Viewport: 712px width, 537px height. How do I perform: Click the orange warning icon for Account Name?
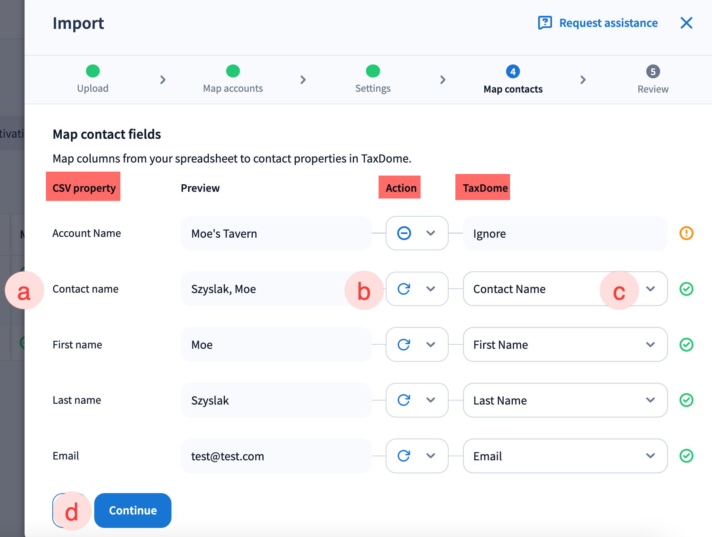click(686, 233)
